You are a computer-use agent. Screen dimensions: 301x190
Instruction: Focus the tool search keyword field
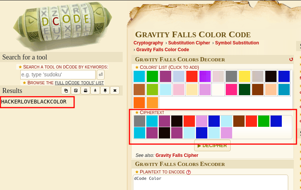click(x=58, y=74)
